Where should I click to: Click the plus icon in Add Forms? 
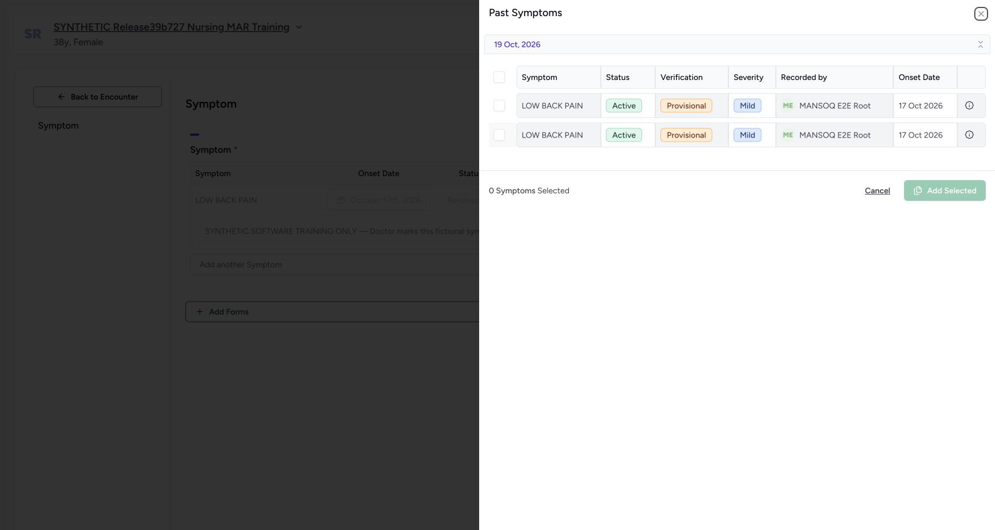[200, 311]
